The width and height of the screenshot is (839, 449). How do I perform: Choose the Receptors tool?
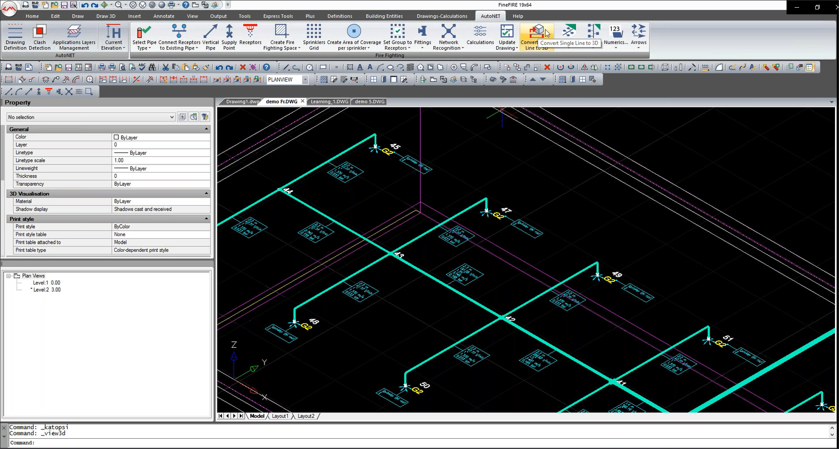[250, 35]
